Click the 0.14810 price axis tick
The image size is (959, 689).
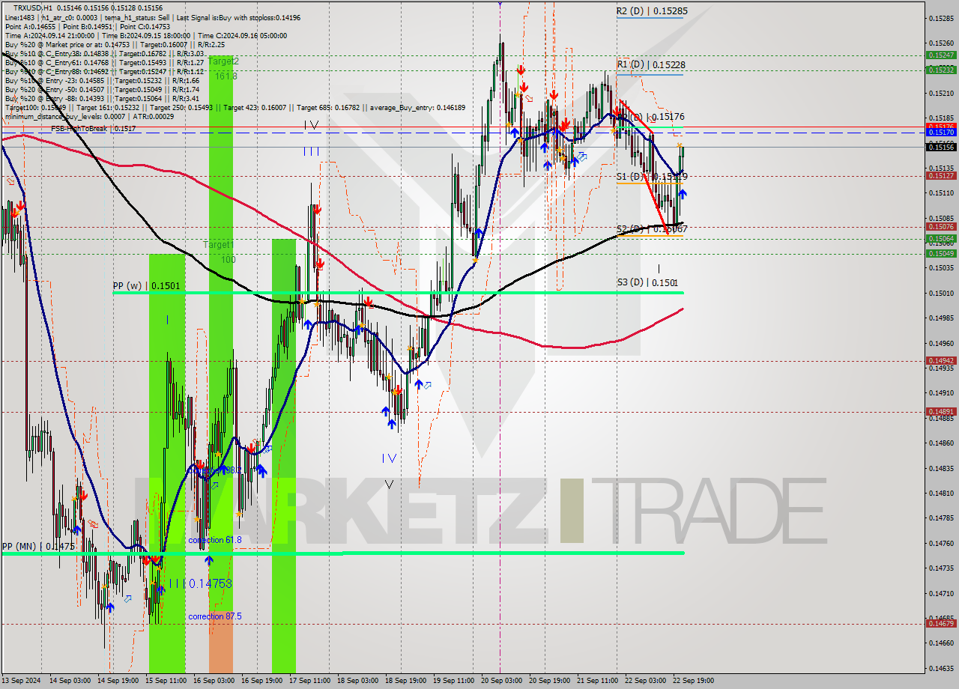coord(941,494)
